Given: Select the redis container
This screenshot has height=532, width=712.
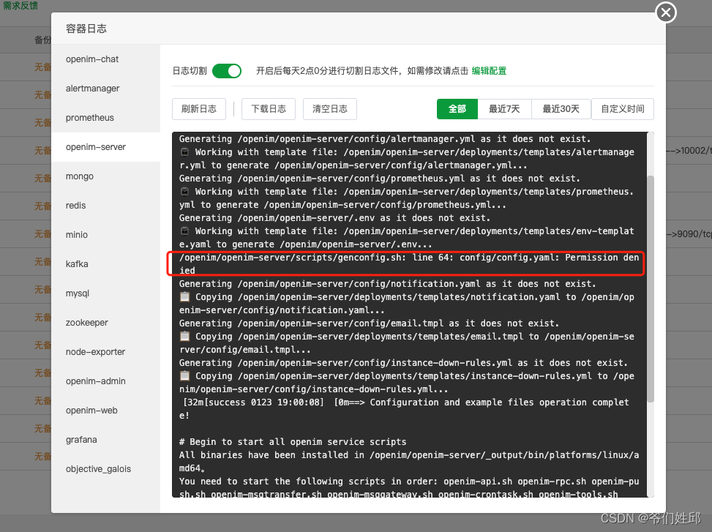Looking at the screenshot, I should (x=106, y=206).
